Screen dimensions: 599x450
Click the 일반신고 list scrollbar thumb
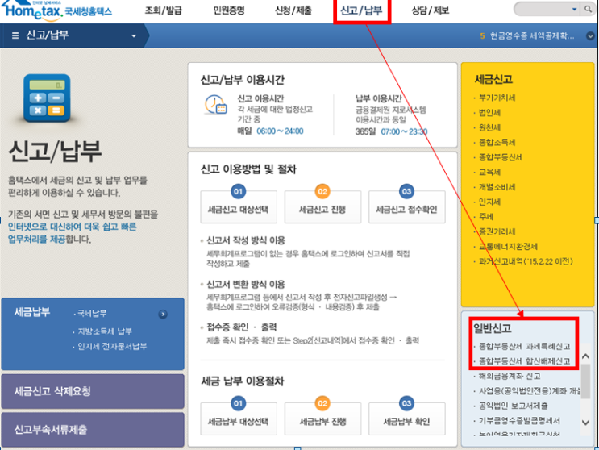point(585,381)
